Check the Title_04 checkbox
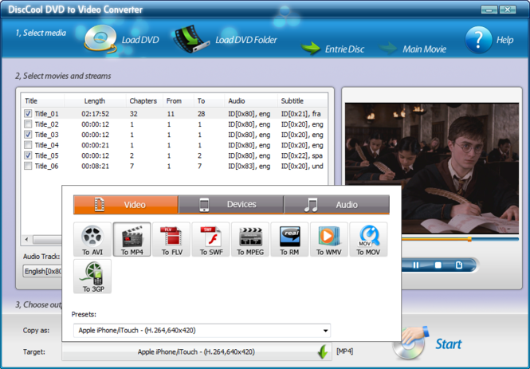 coord(28,145)
